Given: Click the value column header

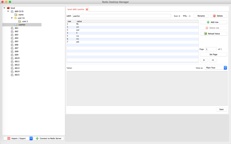Looking at the screenshot, I should 137,21.
